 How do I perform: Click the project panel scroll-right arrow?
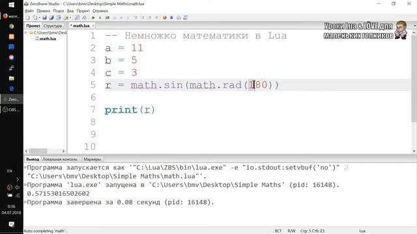tap(63, 151)
